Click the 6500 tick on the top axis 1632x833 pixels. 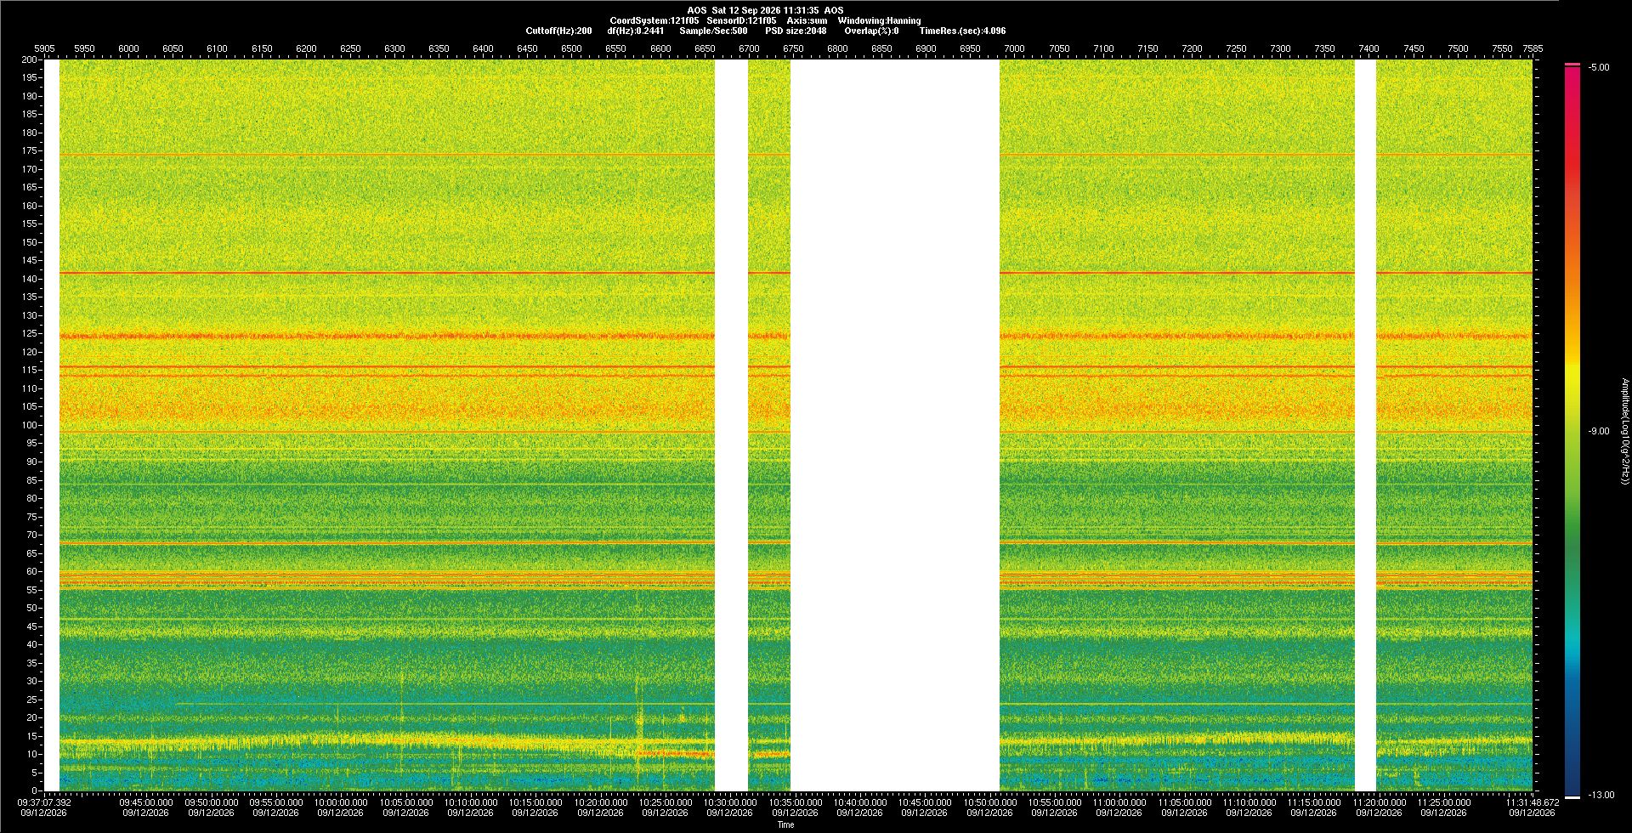click(571, 48)
